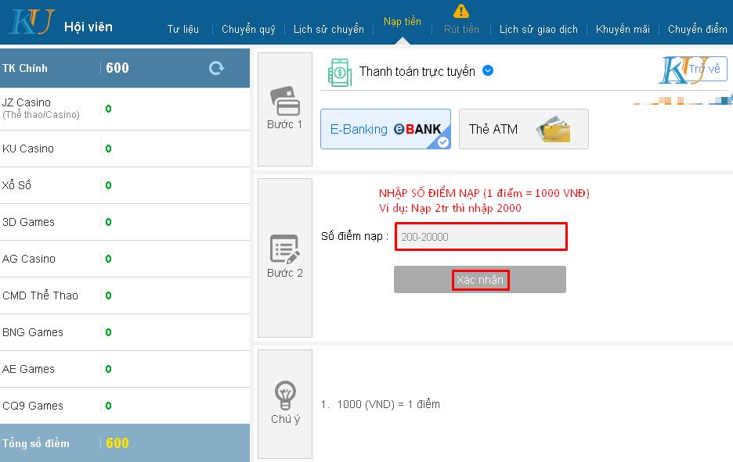
Task: Focus the Số điểm nạp input field
Action: [480, 236]
